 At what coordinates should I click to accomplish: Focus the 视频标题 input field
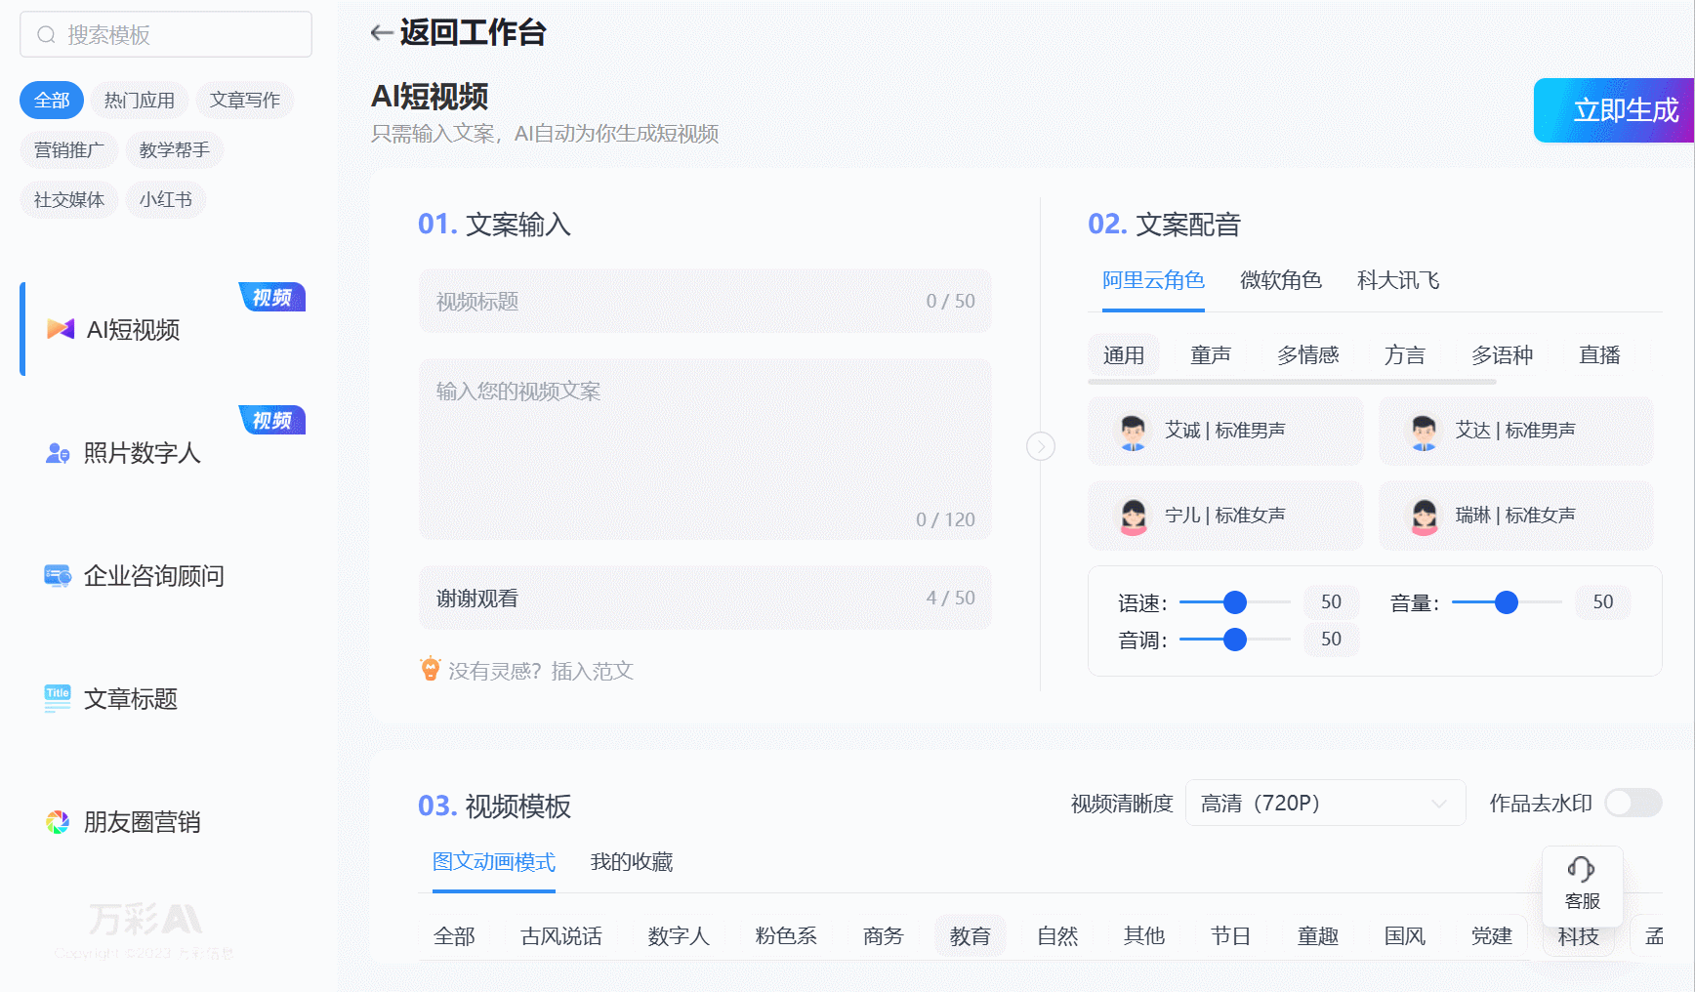click(705, 301)
